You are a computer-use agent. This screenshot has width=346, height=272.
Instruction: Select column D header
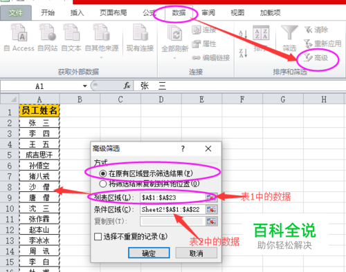(161, 99)
